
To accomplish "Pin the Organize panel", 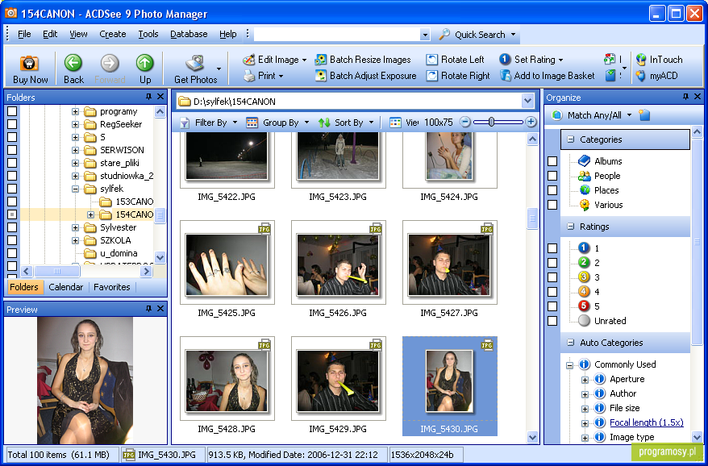I will click(x=686, y=97).
